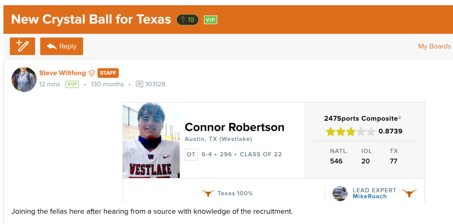Viewport: 453px width, 224px height.
Task: Open Connor Robertson's recruit profile name
Action: click(x=234, y=127)
